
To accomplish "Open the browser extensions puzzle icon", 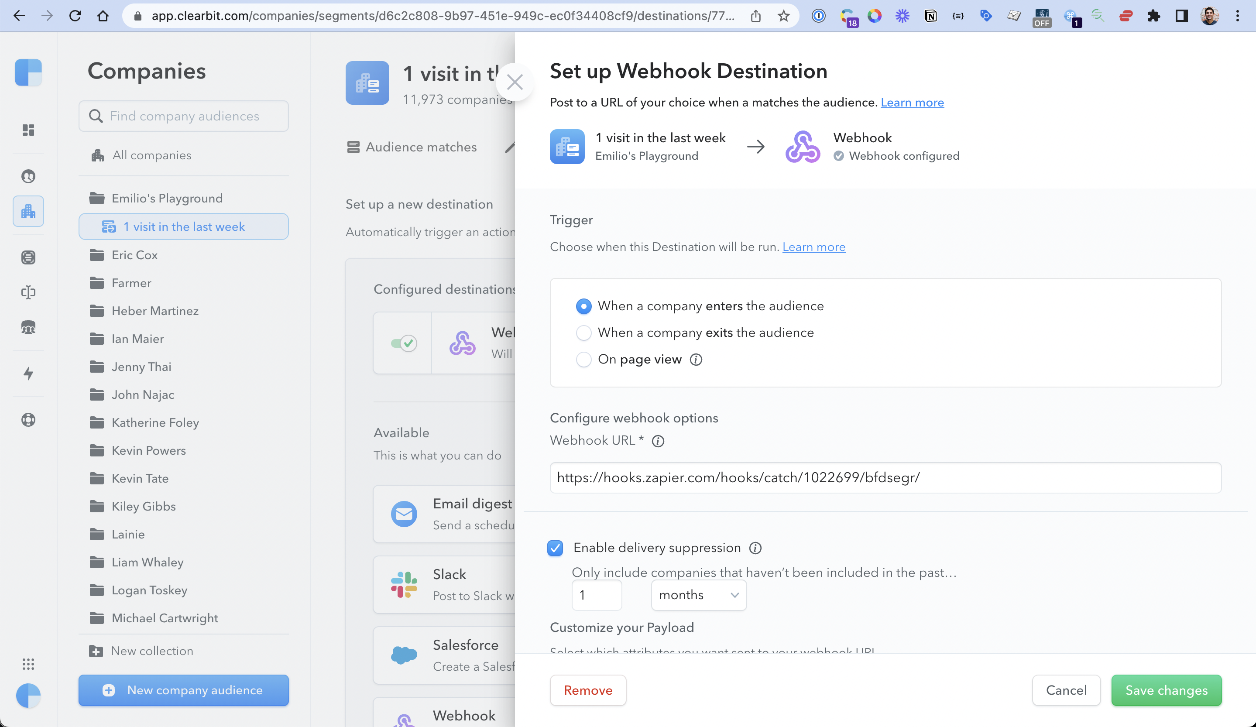I will 1153,16.
